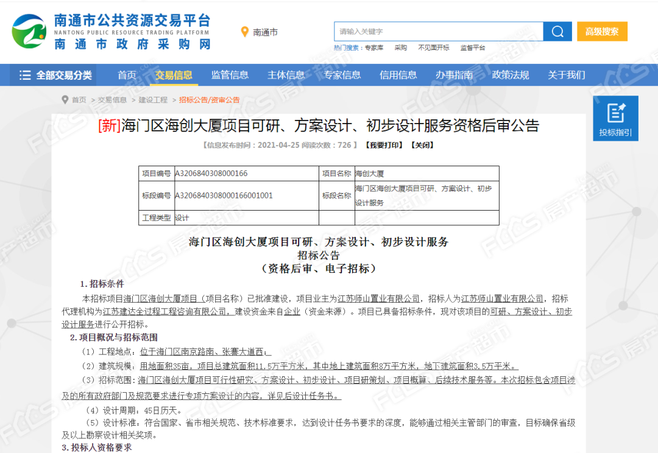658x453 pixels.
Task: Click the 我要打印 print link
Action: click(x=384, y=145)
